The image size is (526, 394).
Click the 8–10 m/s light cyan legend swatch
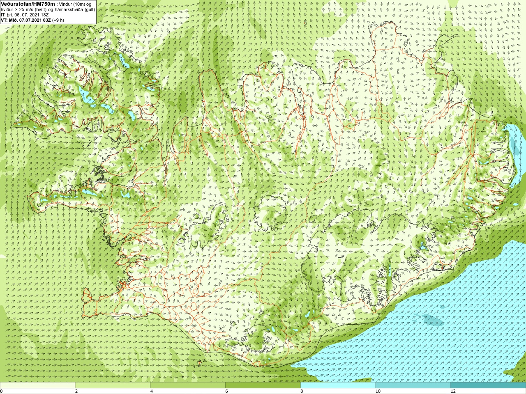(x=338, y=385)
